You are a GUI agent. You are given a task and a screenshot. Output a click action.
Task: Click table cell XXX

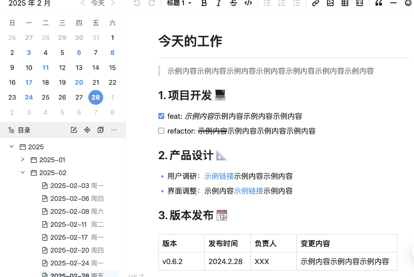[273, 261]
